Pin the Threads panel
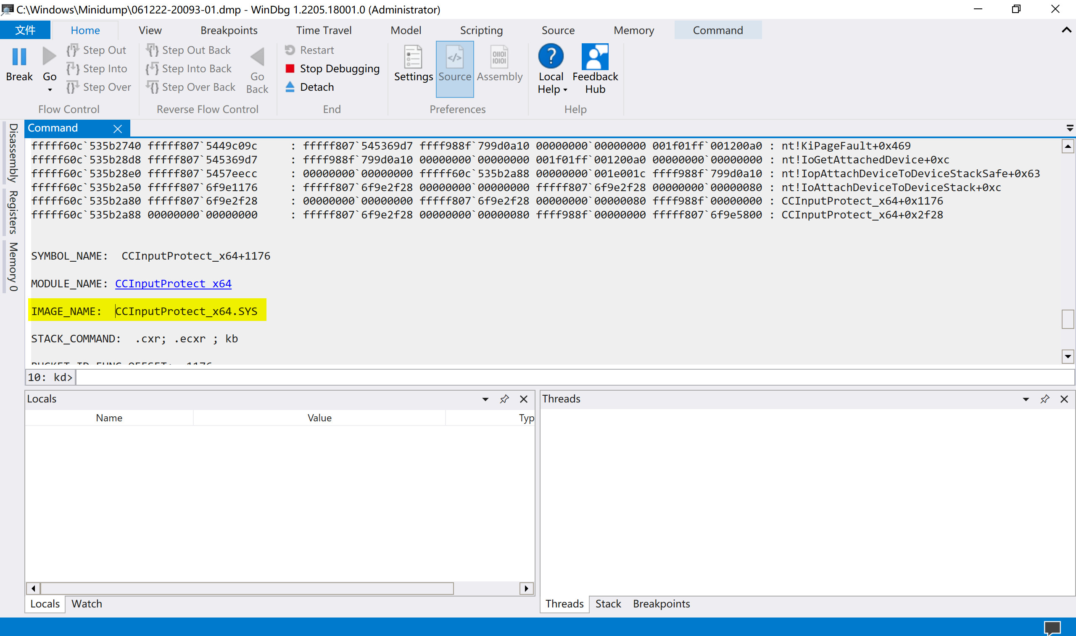The image size is (1076, 636). [1045, 399]
